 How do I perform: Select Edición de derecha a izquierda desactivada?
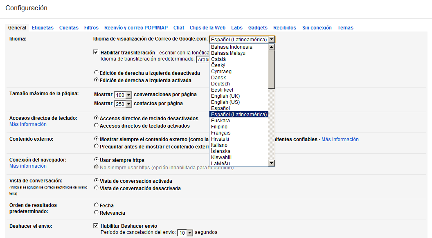[x=96, y=73]
